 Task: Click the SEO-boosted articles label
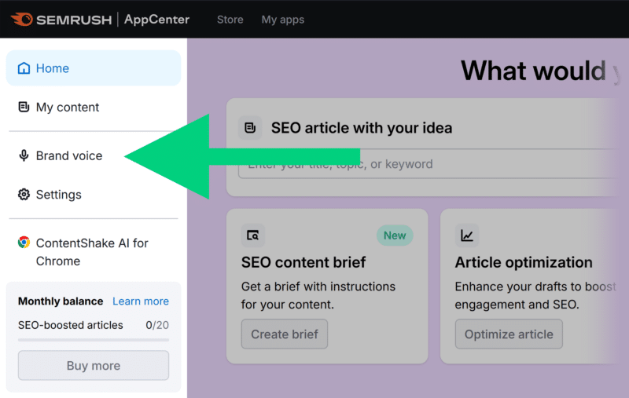point(70,325)
